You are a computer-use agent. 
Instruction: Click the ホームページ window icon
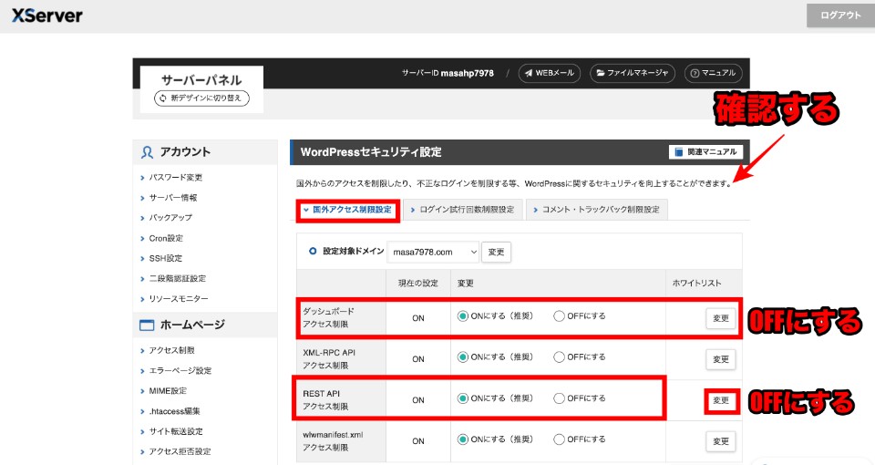point(147,325)
